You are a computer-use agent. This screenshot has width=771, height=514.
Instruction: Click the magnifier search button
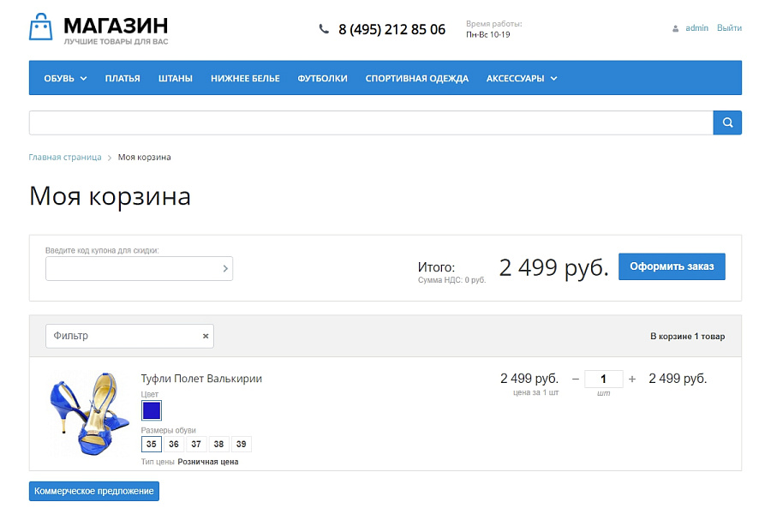(727, 123)
